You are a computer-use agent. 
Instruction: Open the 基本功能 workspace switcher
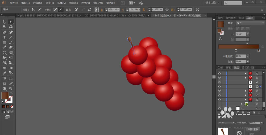[x=212, y=3]
